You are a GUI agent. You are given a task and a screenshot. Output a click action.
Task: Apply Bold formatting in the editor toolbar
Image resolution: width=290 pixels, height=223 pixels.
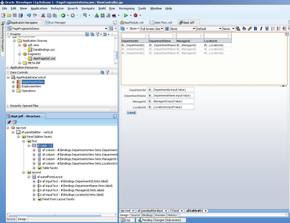255,29
